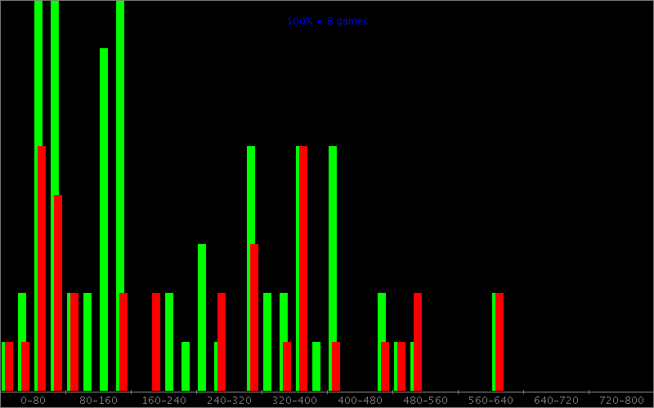The width and height of the screenshot is (654, 408).
Task: Select the "480-560" axis label
Action: [425, 401]
